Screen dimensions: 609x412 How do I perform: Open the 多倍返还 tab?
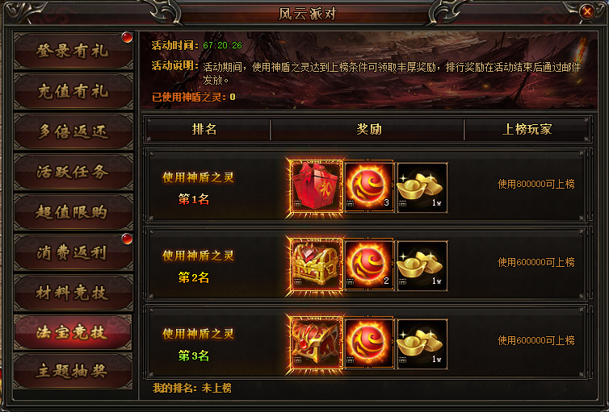[73, 131]
